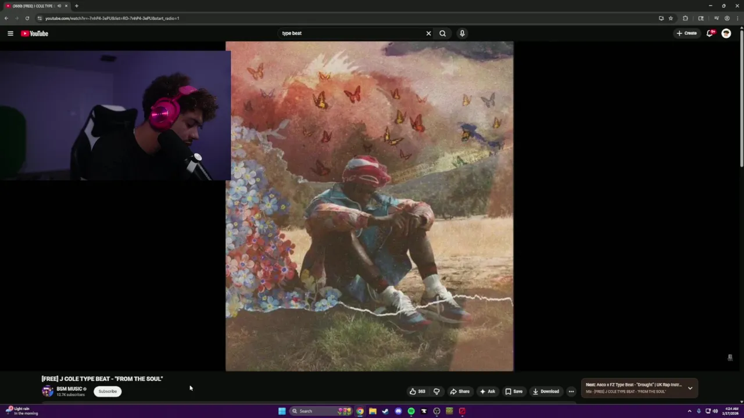The width and height of the screenshot is (744, 418).
Task: Open the BSM MUSIC channel avatar
Action: pyautogui.click(x=47, y=391)
